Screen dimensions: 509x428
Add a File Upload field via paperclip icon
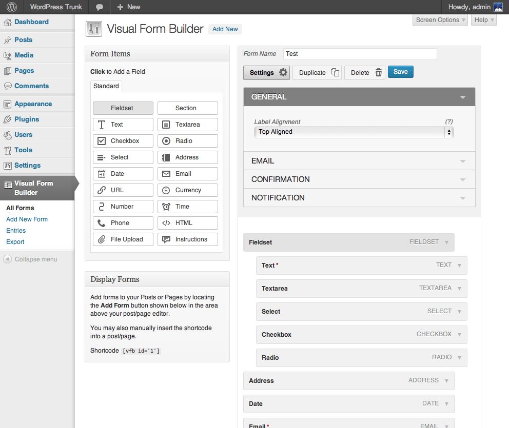(x=102, y=239)
